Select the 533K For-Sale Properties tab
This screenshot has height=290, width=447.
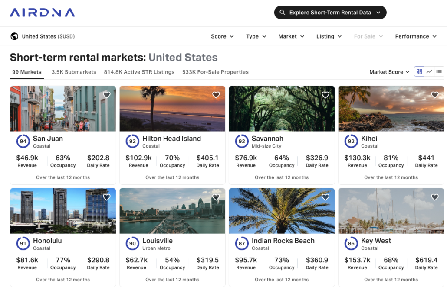coord(215,72)
